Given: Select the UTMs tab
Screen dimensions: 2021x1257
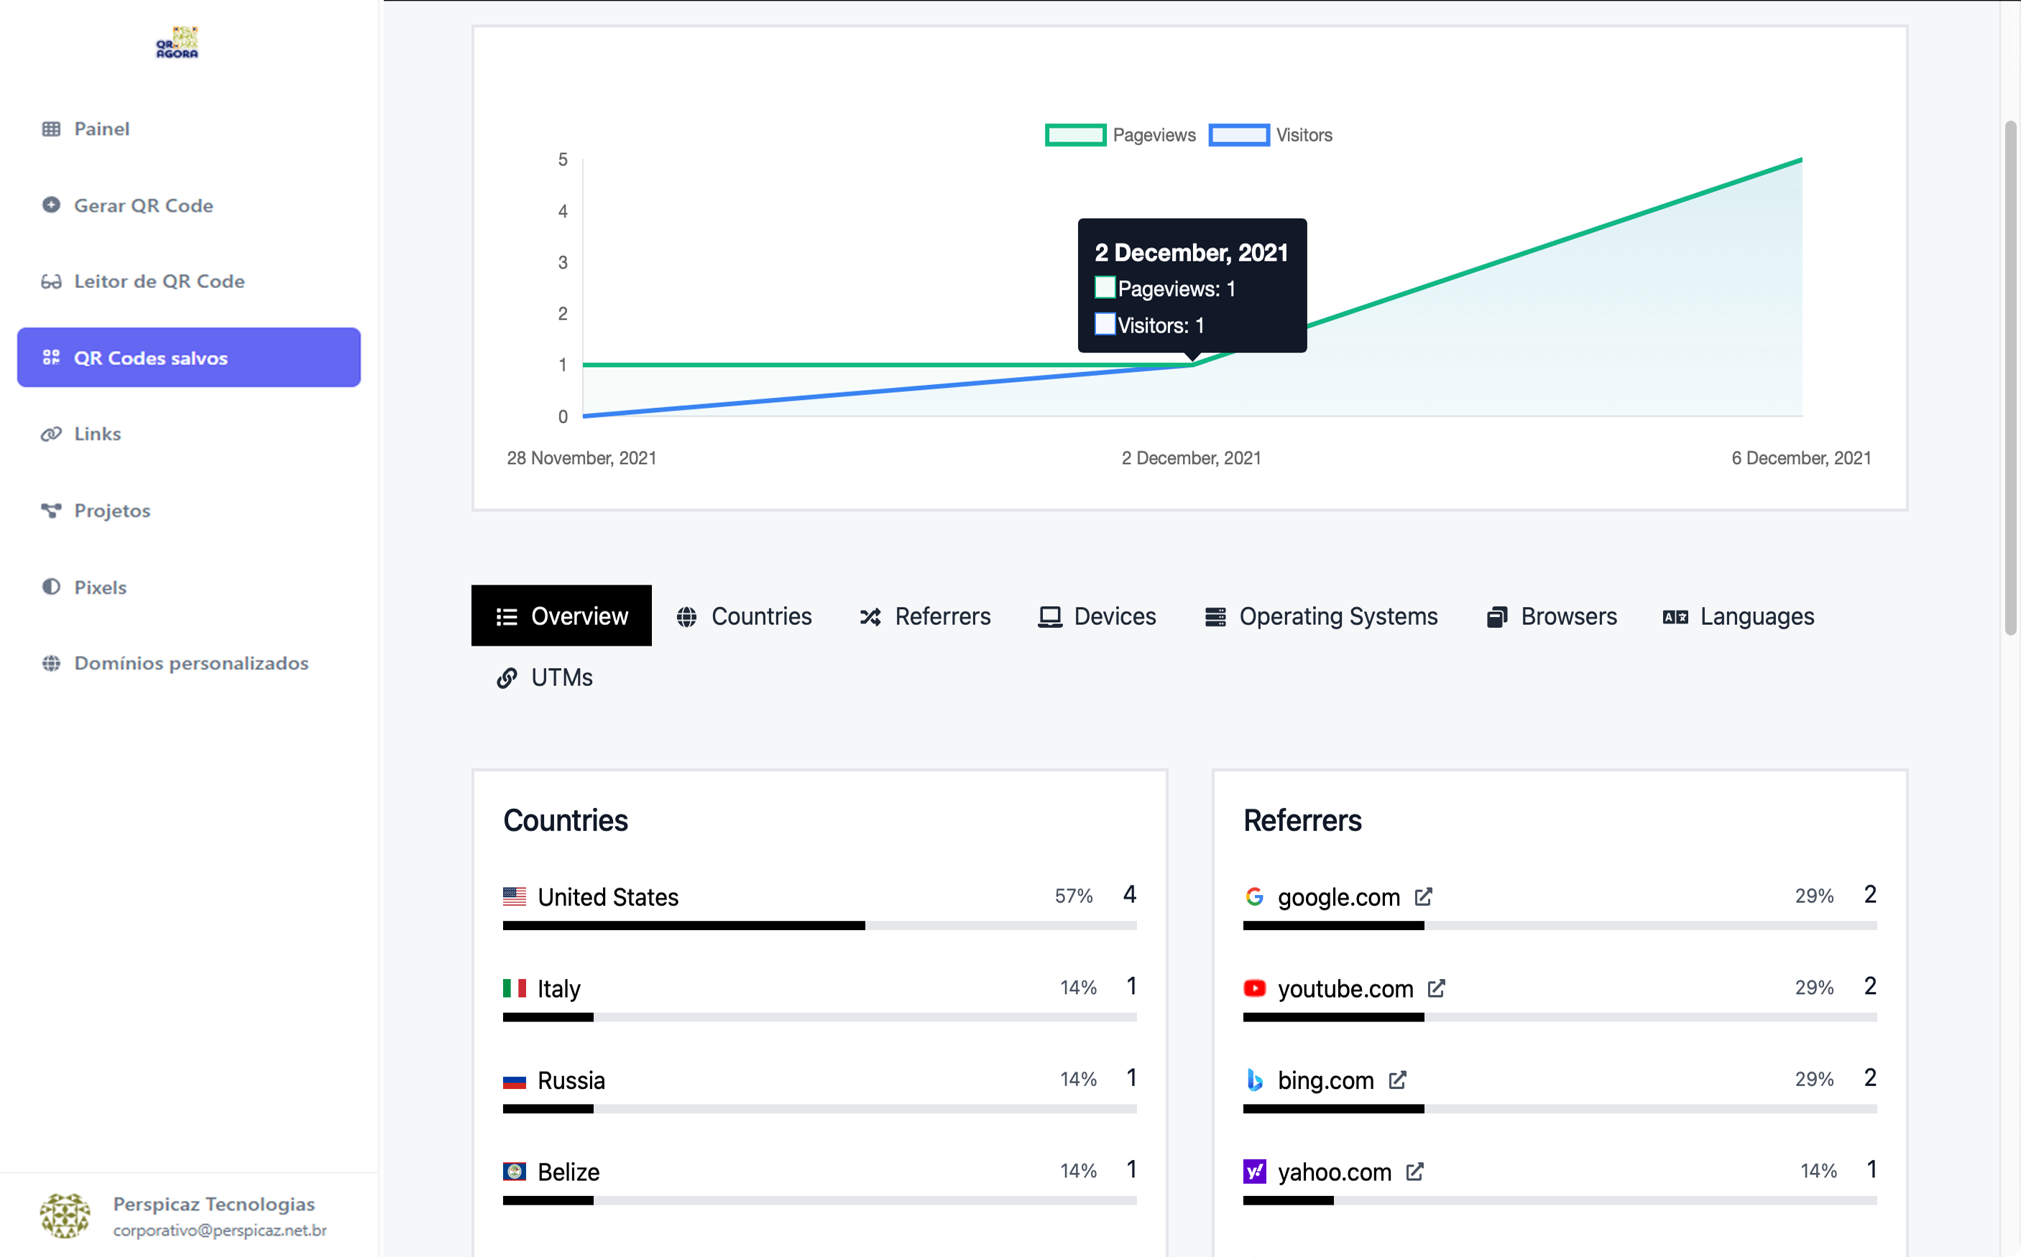Looking at the screenshot, I should coord(545,677).
